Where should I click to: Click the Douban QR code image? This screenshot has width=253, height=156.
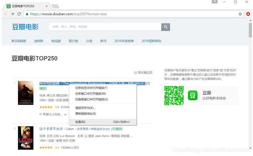point(174,95)
